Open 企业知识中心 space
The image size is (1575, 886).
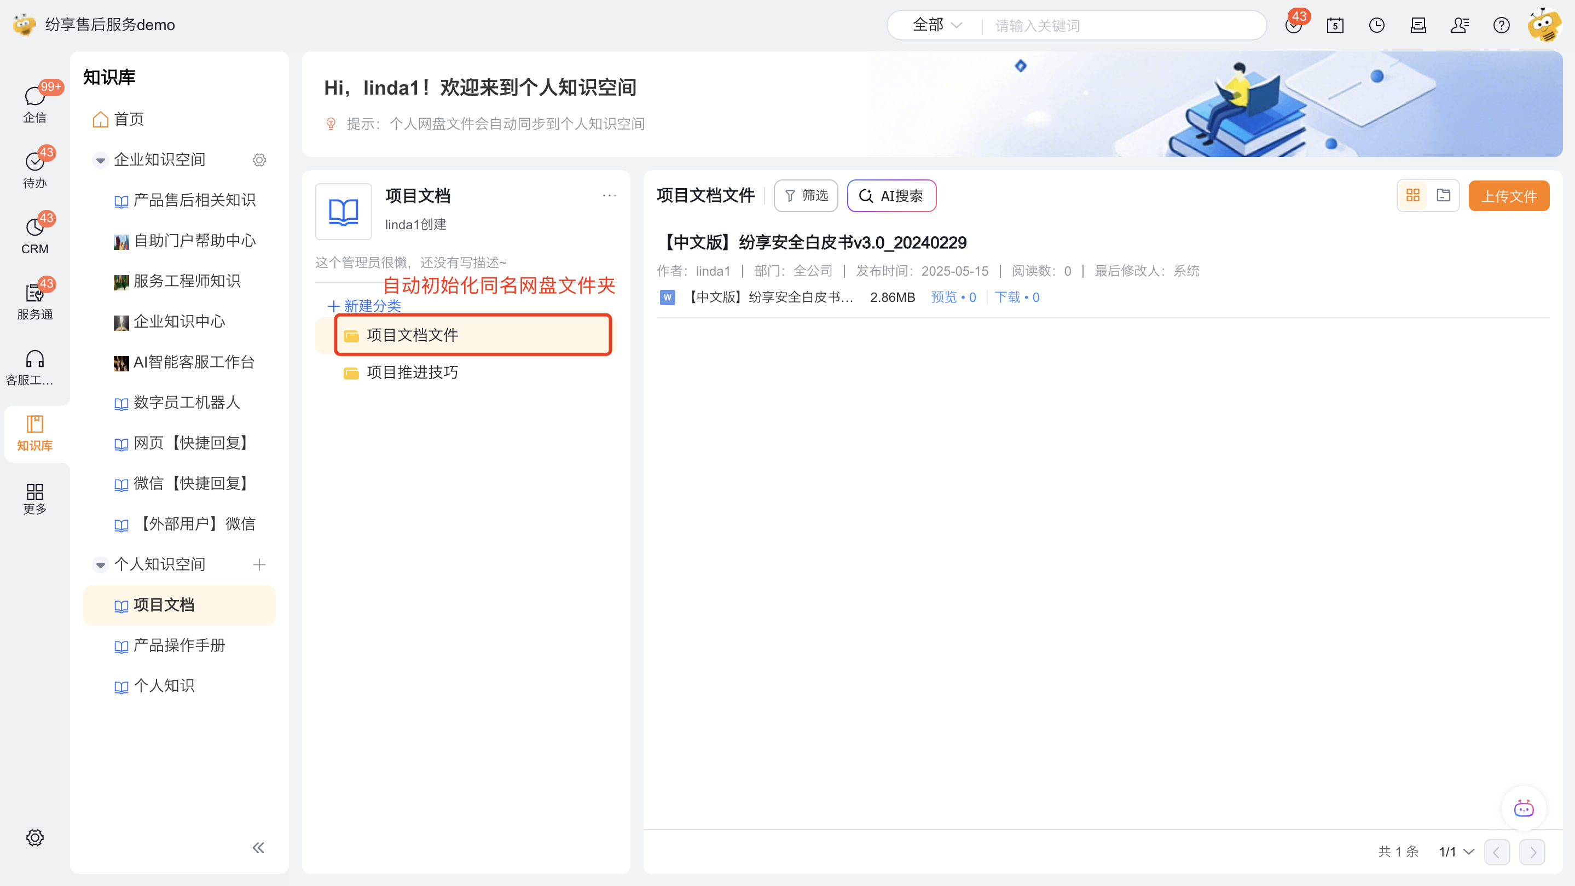tap(169, 321)
